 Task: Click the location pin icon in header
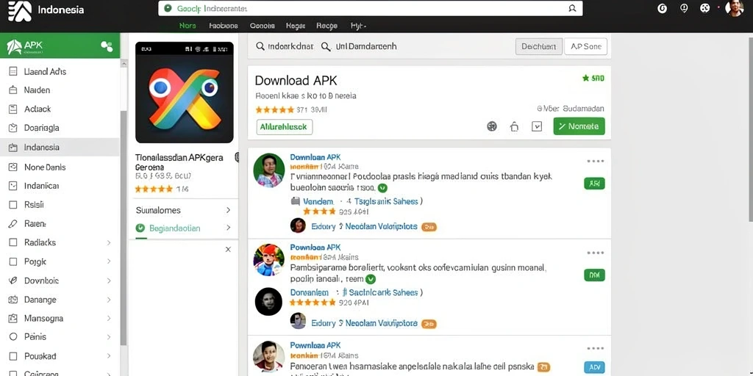[x=685, y=8]
